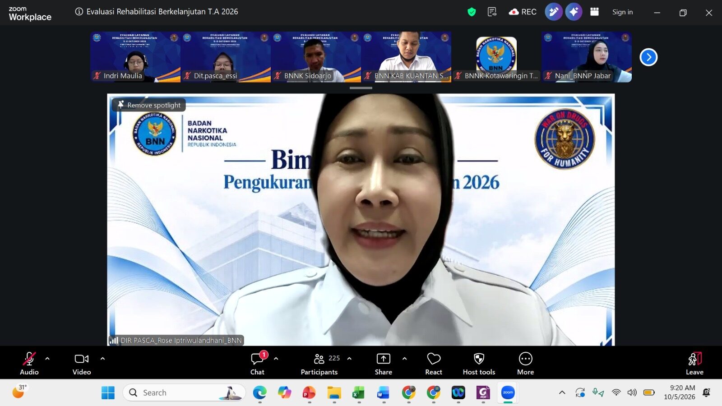Open Microsoft Edge from taskbar
Image resolution: width=722 pixels, height=406 pixels.
[259, 393]
